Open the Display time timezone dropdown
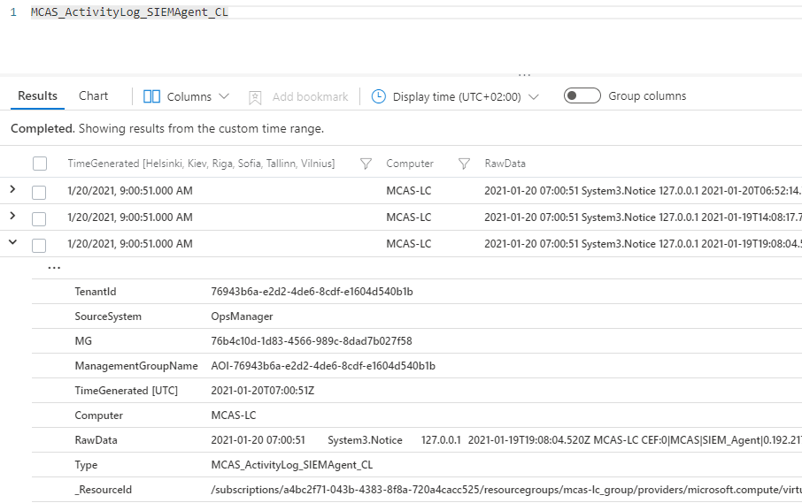The height and width of the screenshot is (503, 802). click(x=533, y=96)
